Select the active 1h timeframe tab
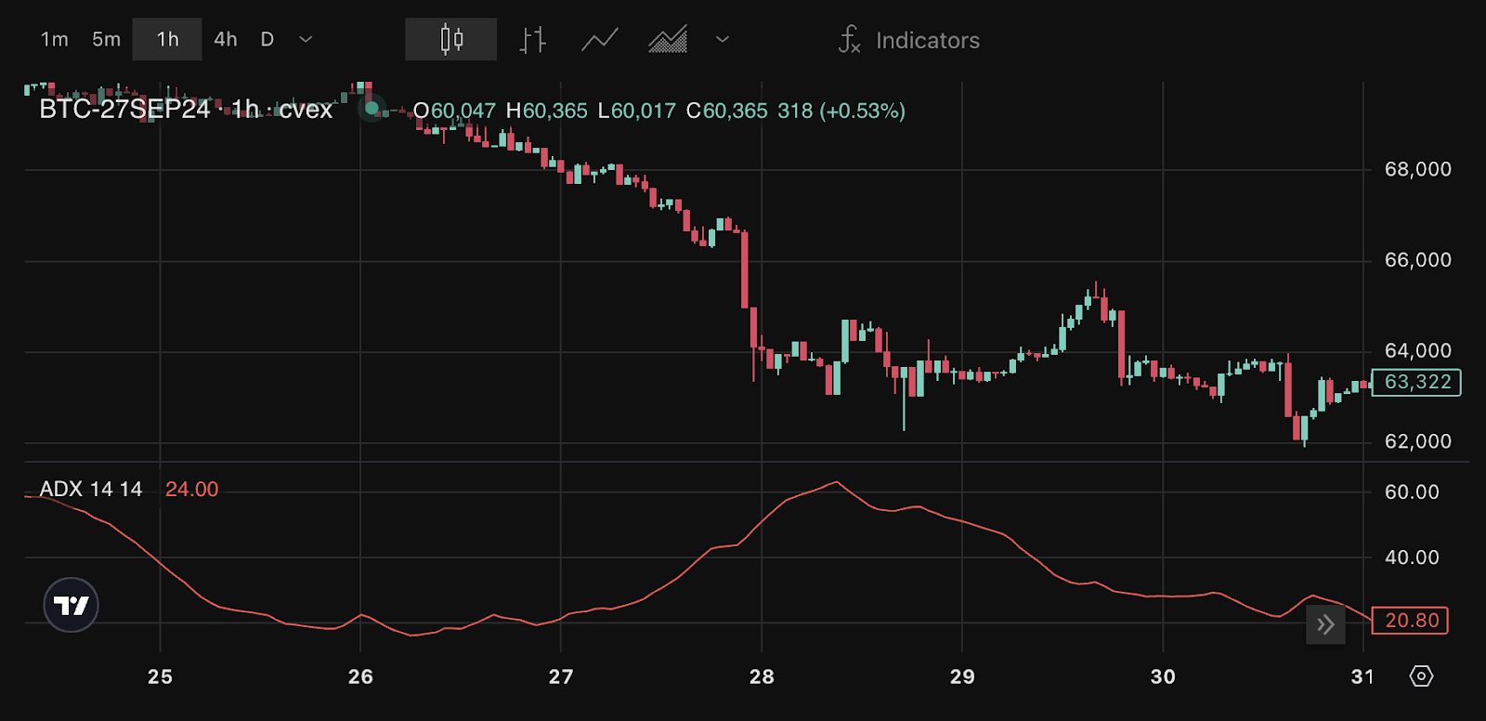 point(167,39)
